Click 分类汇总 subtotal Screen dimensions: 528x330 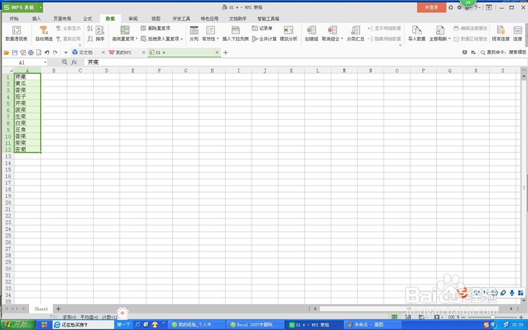(355, 34)
